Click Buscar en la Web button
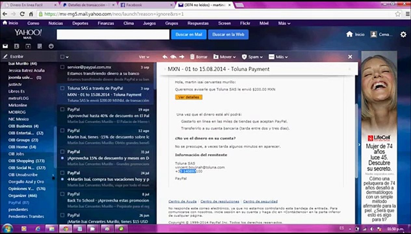411x234 pixels. tap(228, 34)
